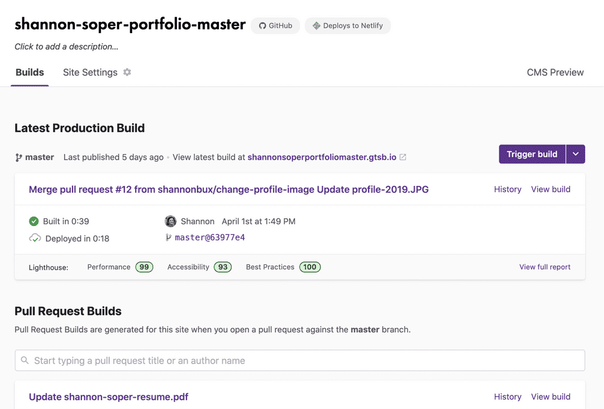Open CMS Preview
This screenshot has height=409, width=604.
(555, 73)
